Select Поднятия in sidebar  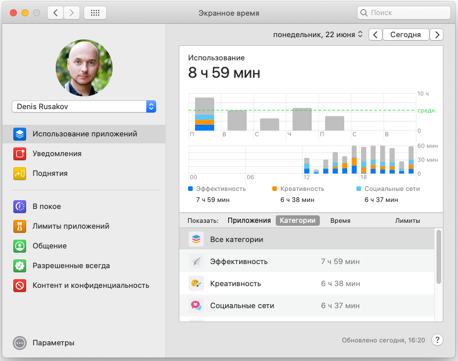pyautogui.click(x=84, y=174)
